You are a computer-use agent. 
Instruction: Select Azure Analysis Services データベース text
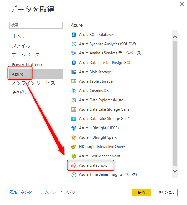pyautogui.click(x=110, y=53)
